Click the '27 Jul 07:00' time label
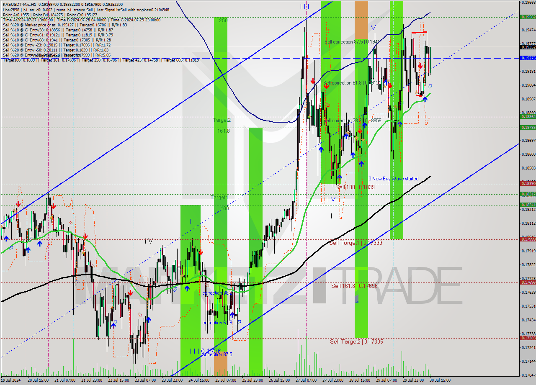536x385 pixels. pos(306,380)
